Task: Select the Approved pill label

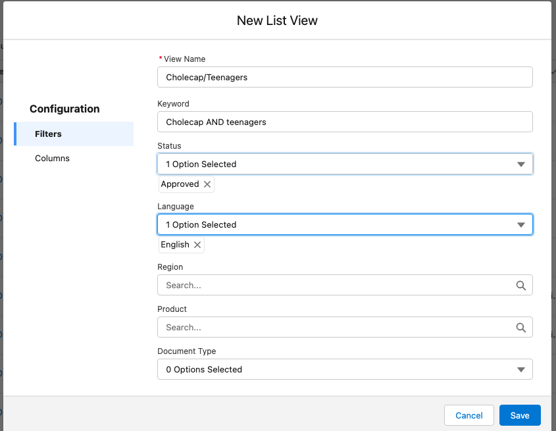Action: 180,184
